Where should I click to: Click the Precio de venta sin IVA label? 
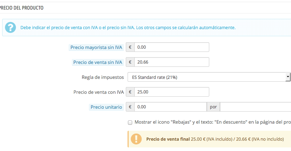pyautogui.click(x=98, y=62)
